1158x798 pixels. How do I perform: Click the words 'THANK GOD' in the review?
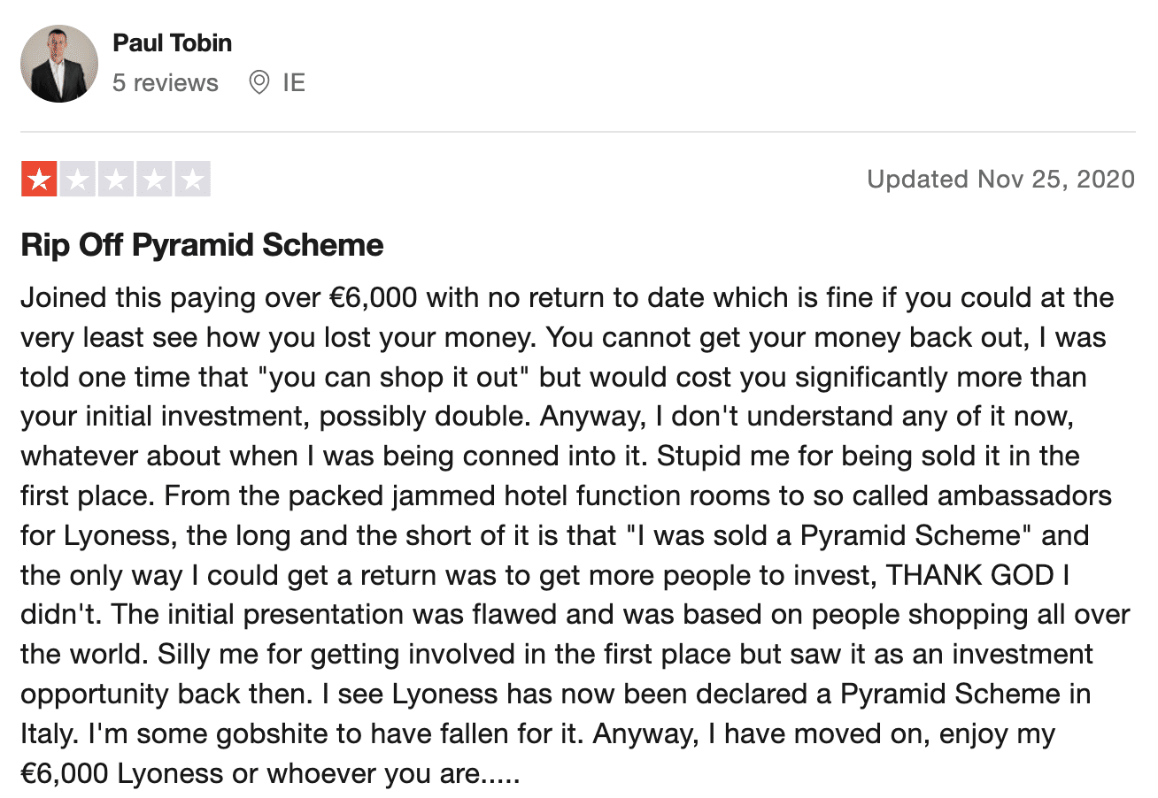click(970, 575)
